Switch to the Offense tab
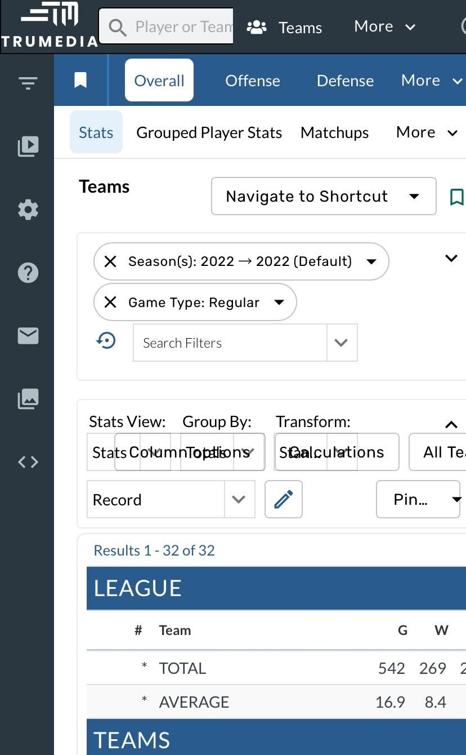Viewport: 466px width, 755px height. point(252,81)
